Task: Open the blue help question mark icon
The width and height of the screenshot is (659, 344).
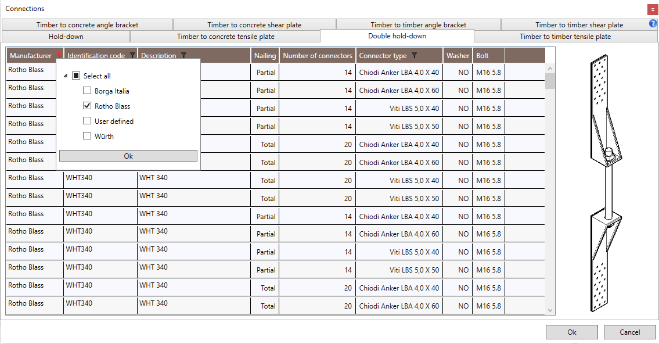Action: [x=653, y=24]
